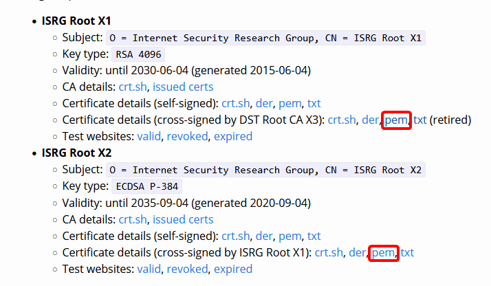Open issued certs link under ISRG Root X2
491x286 pixels.
tap(183, 220)
